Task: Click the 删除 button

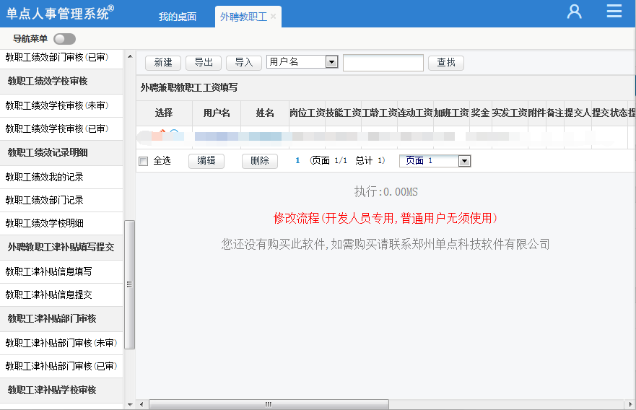Action: click(260, 161)
